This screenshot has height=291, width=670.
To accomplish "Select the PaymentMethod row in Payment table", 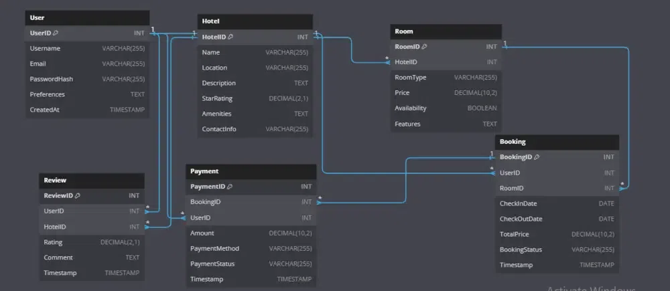I will (251, 249).
